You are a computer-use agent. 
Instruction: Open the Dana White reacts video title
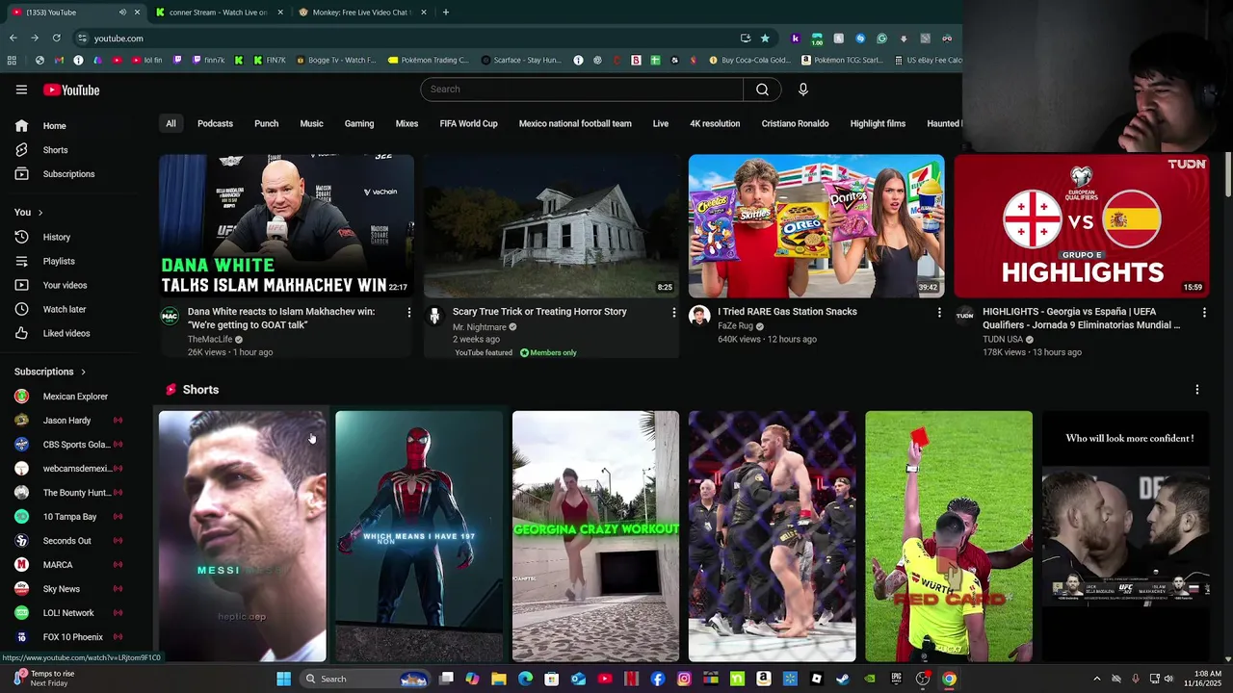click(x=281, y=319)
